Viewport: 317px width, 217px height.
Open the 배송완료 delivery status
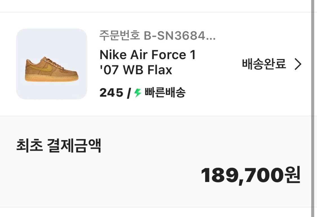[264, 64]
